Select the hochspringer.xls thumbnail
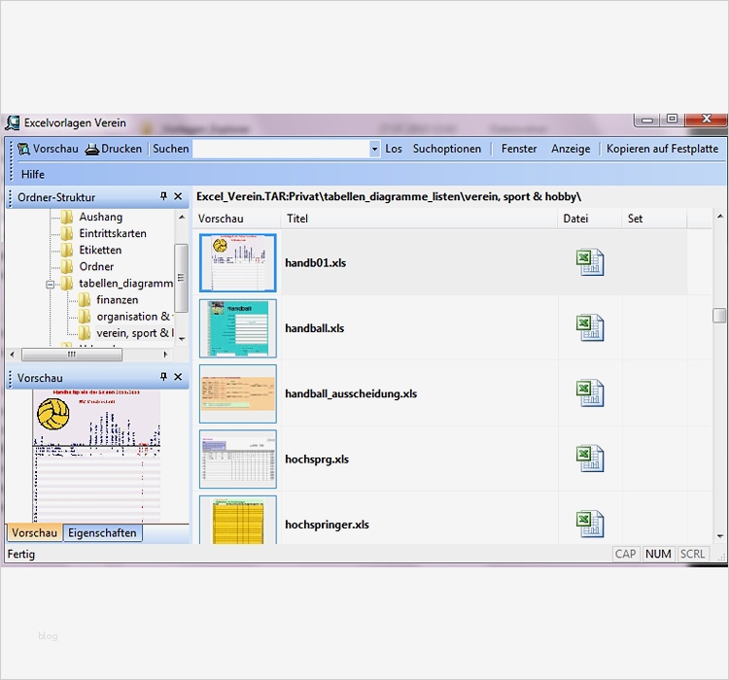 click(238, 520)
